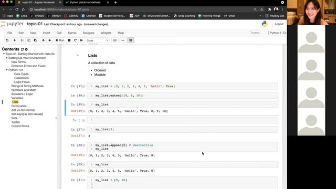Image resolution: width=336 pixels, height=189 pixels.
Task: Click the Jupyter logo
Action: [x=12, y=24]
